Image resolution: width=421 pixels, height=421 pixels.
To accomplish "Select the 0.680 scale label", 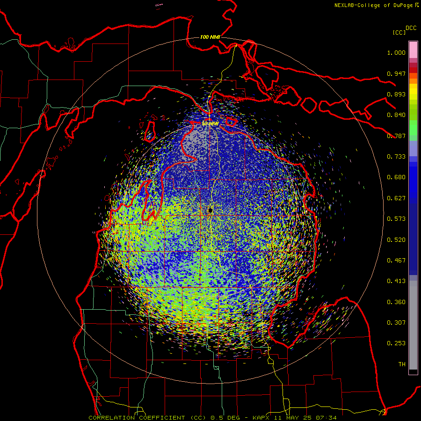I will pyautogui.click(x=396, y=177).
